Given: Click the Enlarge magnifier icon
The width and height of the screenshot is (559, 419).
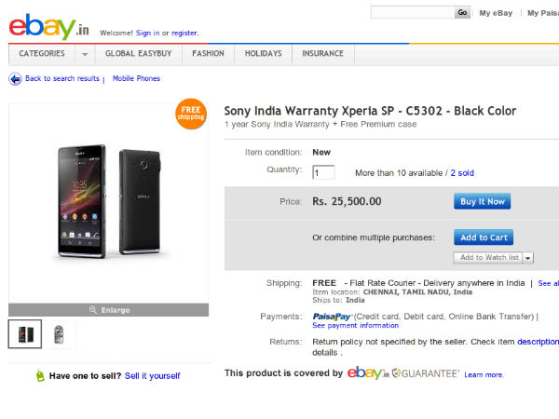Looking at the screenshot, I should (x=93, y=310).
